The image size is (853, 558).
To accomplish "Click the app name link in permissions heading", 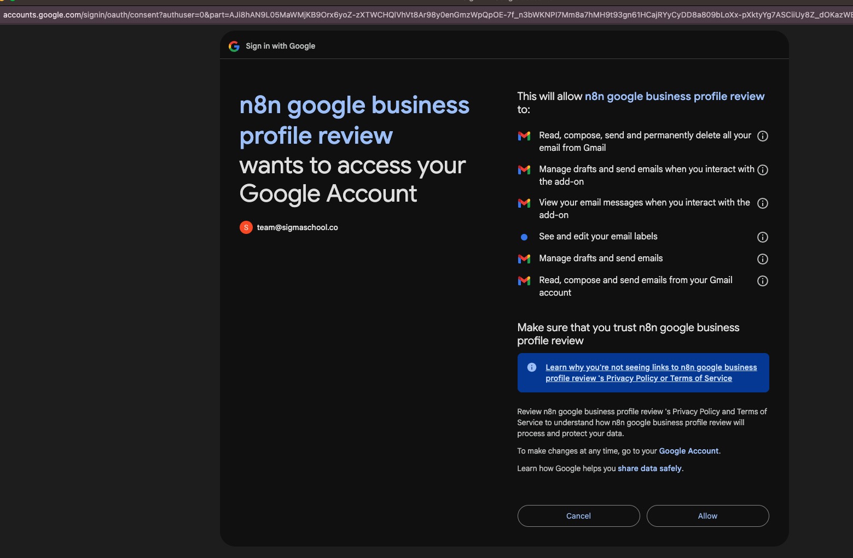I will coord(674,97).
